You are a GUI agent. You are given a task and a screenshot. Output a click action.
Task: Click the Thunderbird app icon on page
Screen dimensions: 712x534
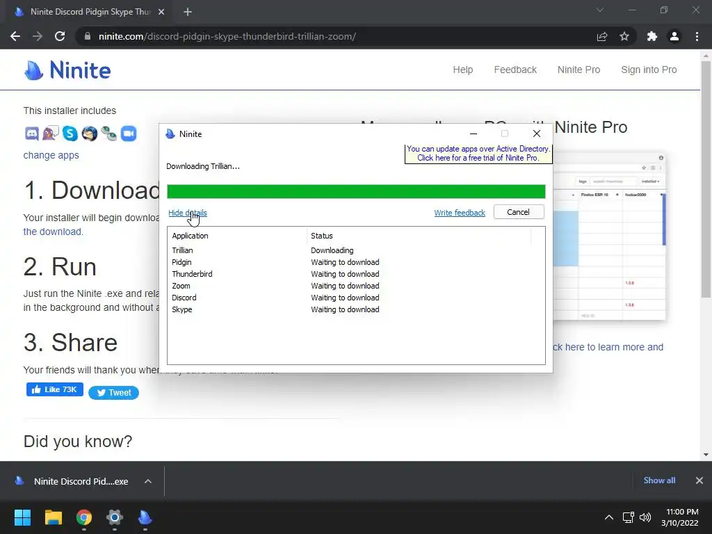90,133
